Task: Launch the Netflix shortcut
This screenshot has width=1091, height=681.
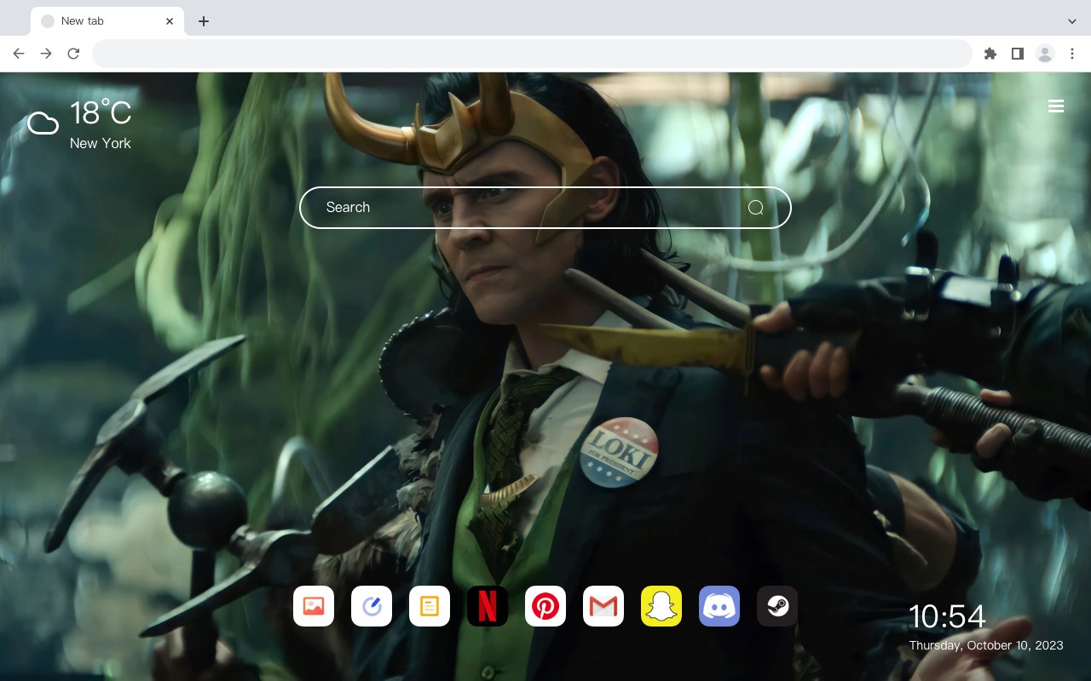Action: click(488, 606)
